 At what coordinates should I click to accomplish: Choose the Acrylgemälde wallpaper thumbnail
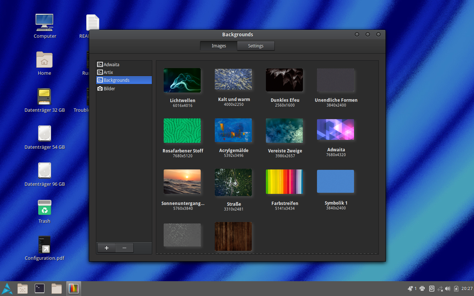click(x=233, y=130)
